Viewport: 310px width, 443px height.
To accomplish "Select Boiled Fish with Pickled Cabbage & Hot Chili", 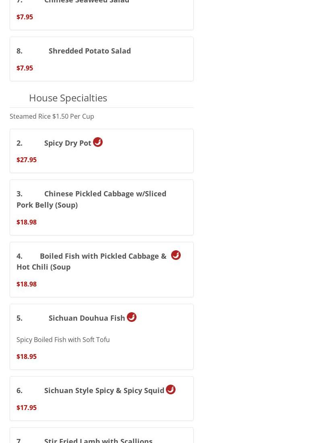I will (x=101, y=270).
